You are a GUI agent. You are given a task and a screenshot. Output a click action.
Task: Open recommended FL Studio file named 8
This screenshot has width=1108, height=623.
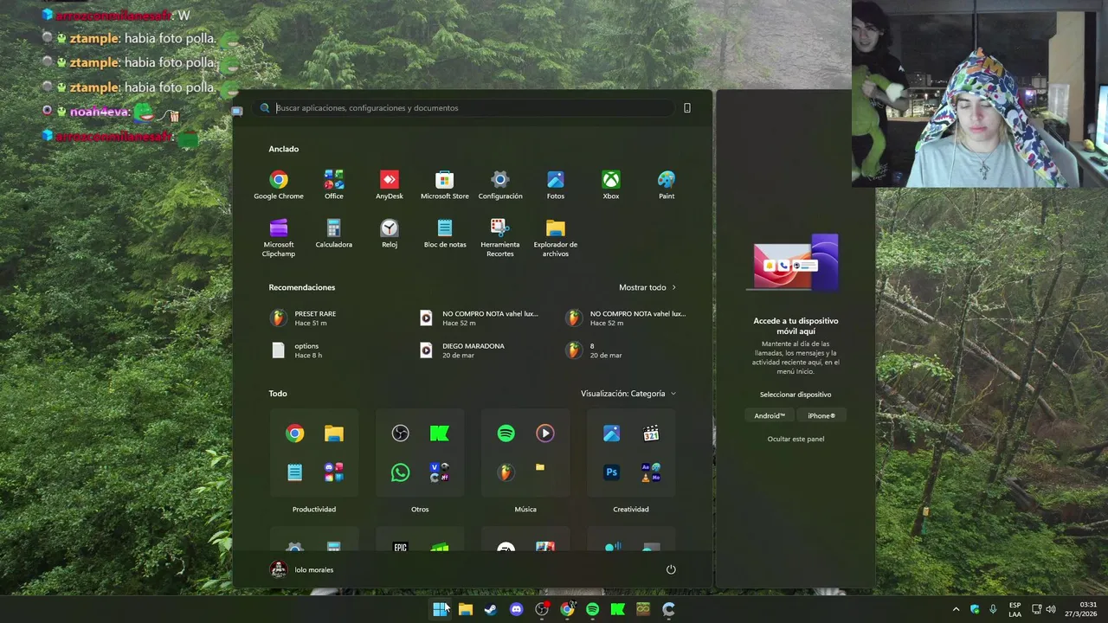(x=594, y=350)
